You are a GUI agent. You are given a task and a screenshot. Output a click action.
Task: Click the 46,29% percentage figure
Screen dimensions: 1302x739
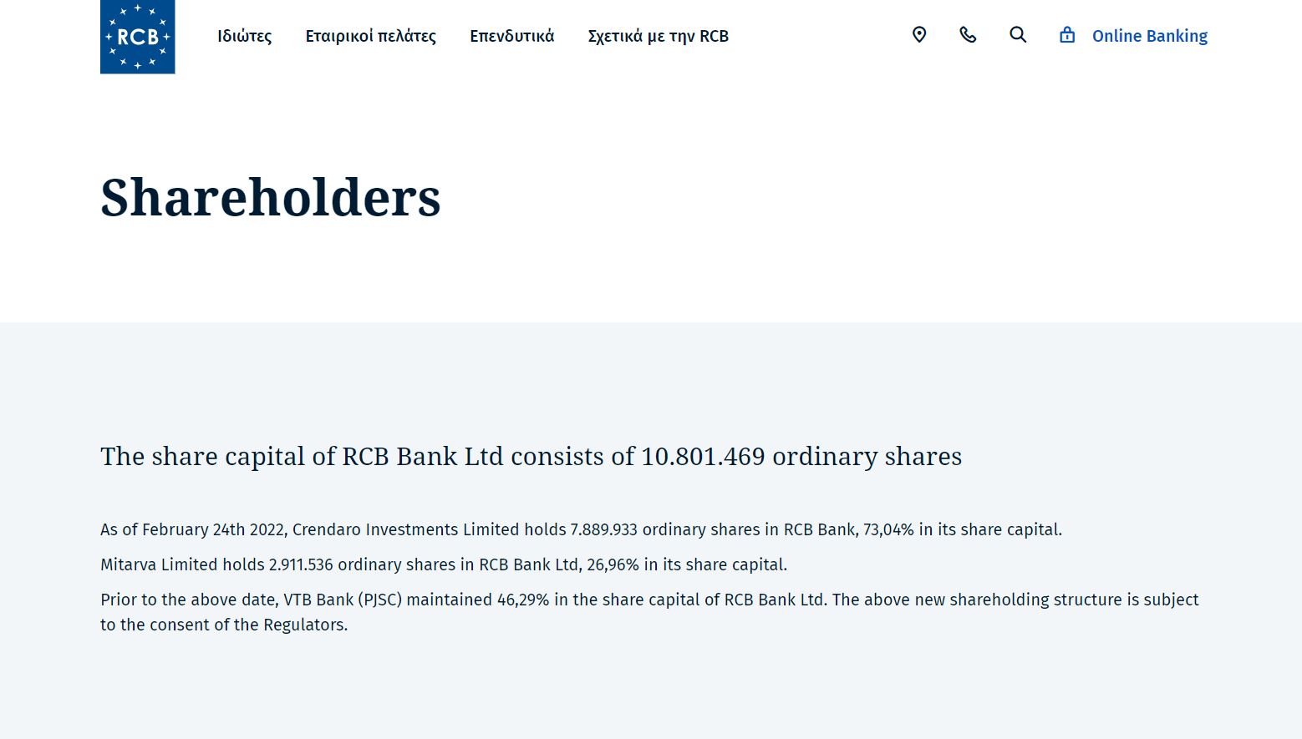(x=523, y=600)
